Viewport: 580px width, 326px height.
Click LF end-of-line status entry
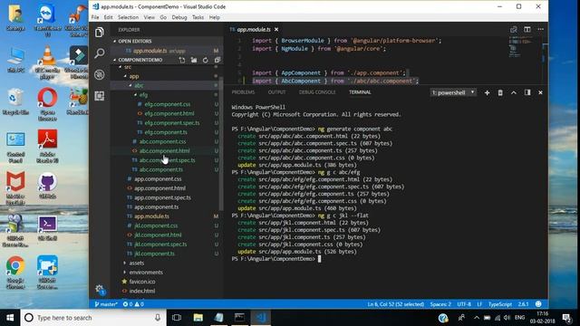[x=479, y=304]
